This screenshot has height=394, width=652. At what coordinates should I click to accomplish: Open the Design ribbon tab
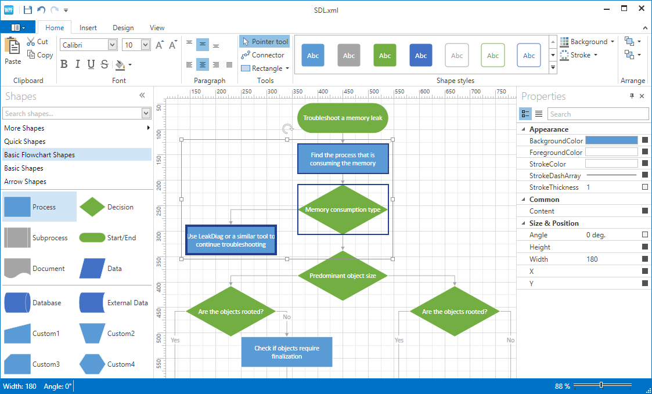[x=123, y=28]
